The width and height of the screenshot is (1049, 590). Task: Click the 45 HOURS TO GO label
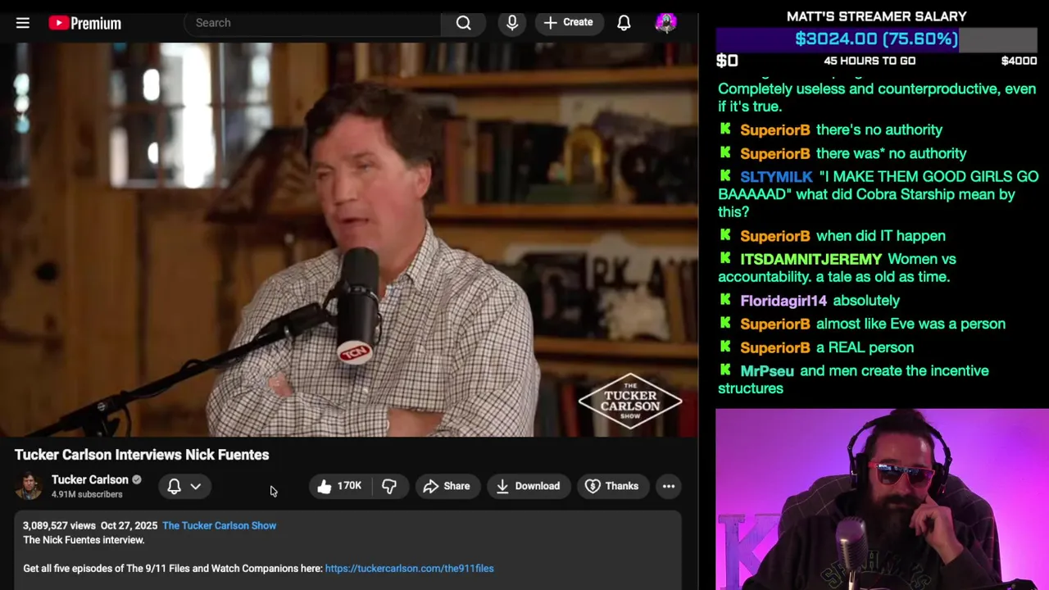(x=870, y=61)
